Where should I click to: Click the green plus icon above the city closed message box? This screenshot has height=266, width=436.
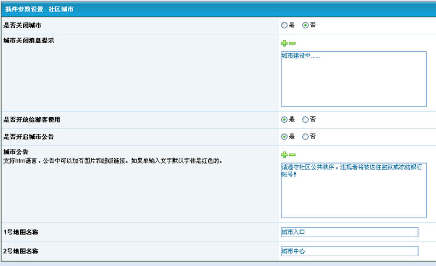284,43
